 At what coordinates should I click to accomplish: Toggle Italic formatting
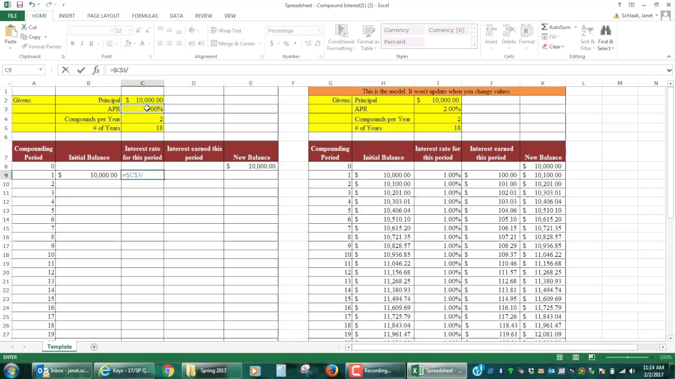pos(82,44)
